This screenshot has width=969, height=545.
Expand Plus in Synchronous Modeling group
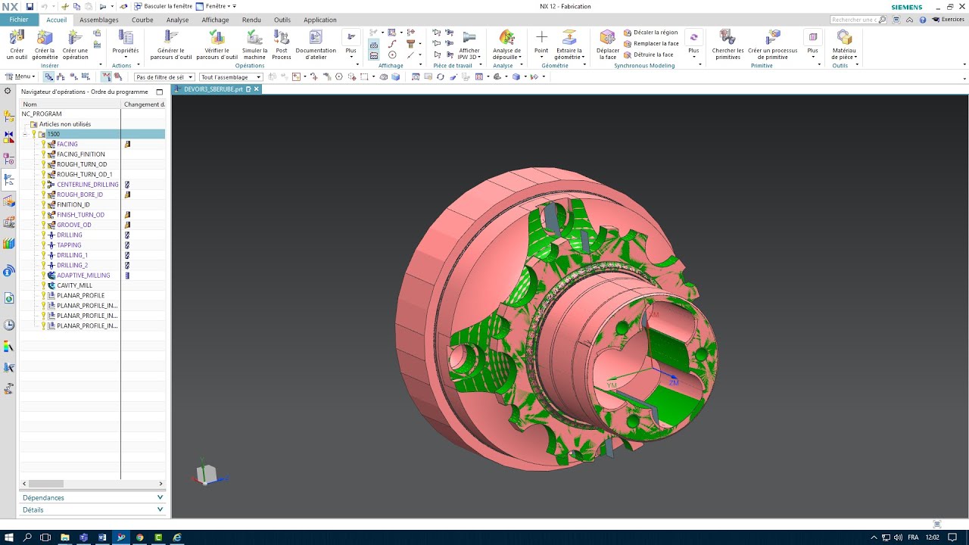(693, 45)
